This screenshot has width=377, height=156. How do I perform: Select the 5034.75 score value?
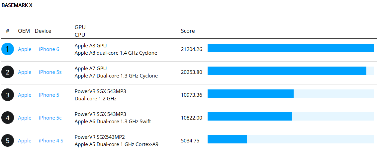[190, 141]
